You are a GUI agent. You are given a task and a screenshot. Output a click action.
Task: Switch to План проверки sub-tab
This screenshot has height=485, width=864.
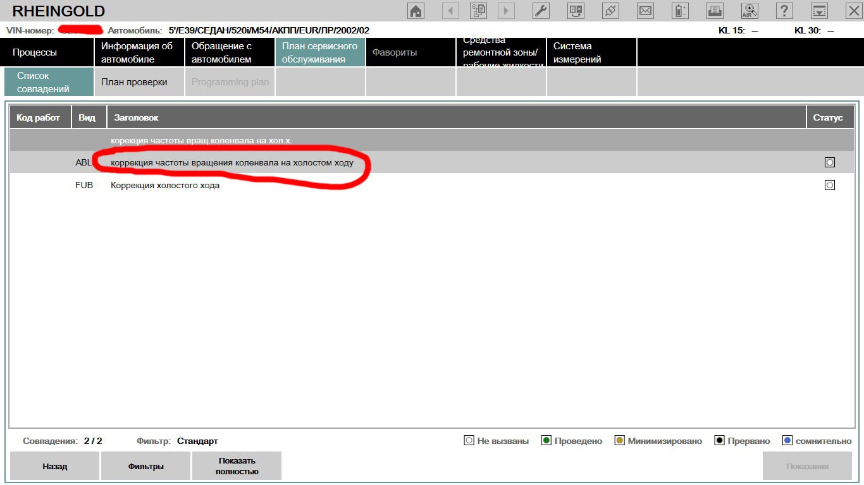point(139,82)
